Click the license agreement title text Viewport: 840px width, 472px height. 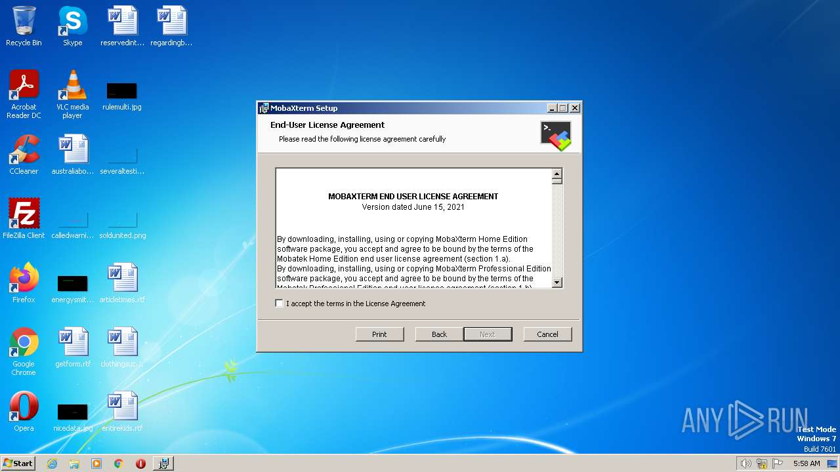coord(413,197)
